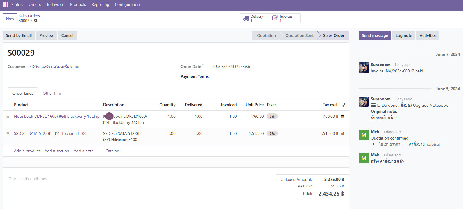Click Send by Email button
463x209 pixels.
(x=19, y=35)
